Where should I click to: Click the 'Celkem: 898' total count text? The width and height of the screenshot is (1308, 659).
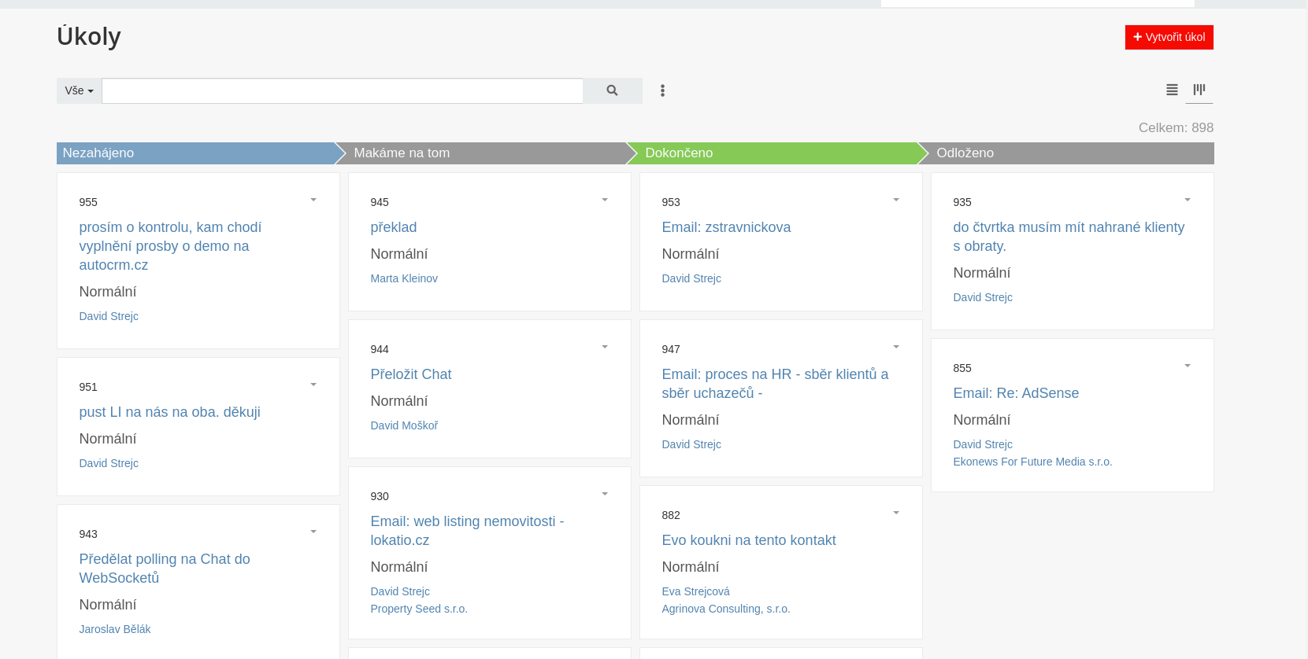point(1176,127)
